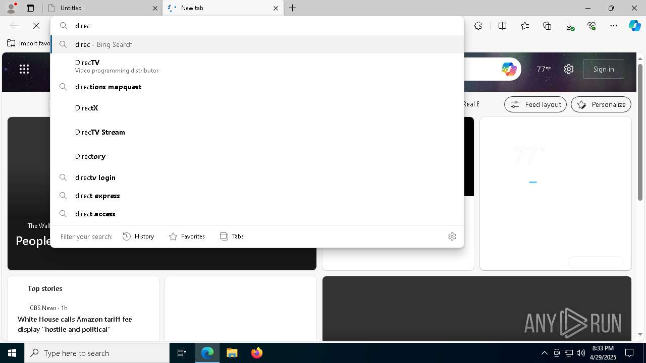Pick the 'DirecTV Stream' suggestion

tap(257, 132)
